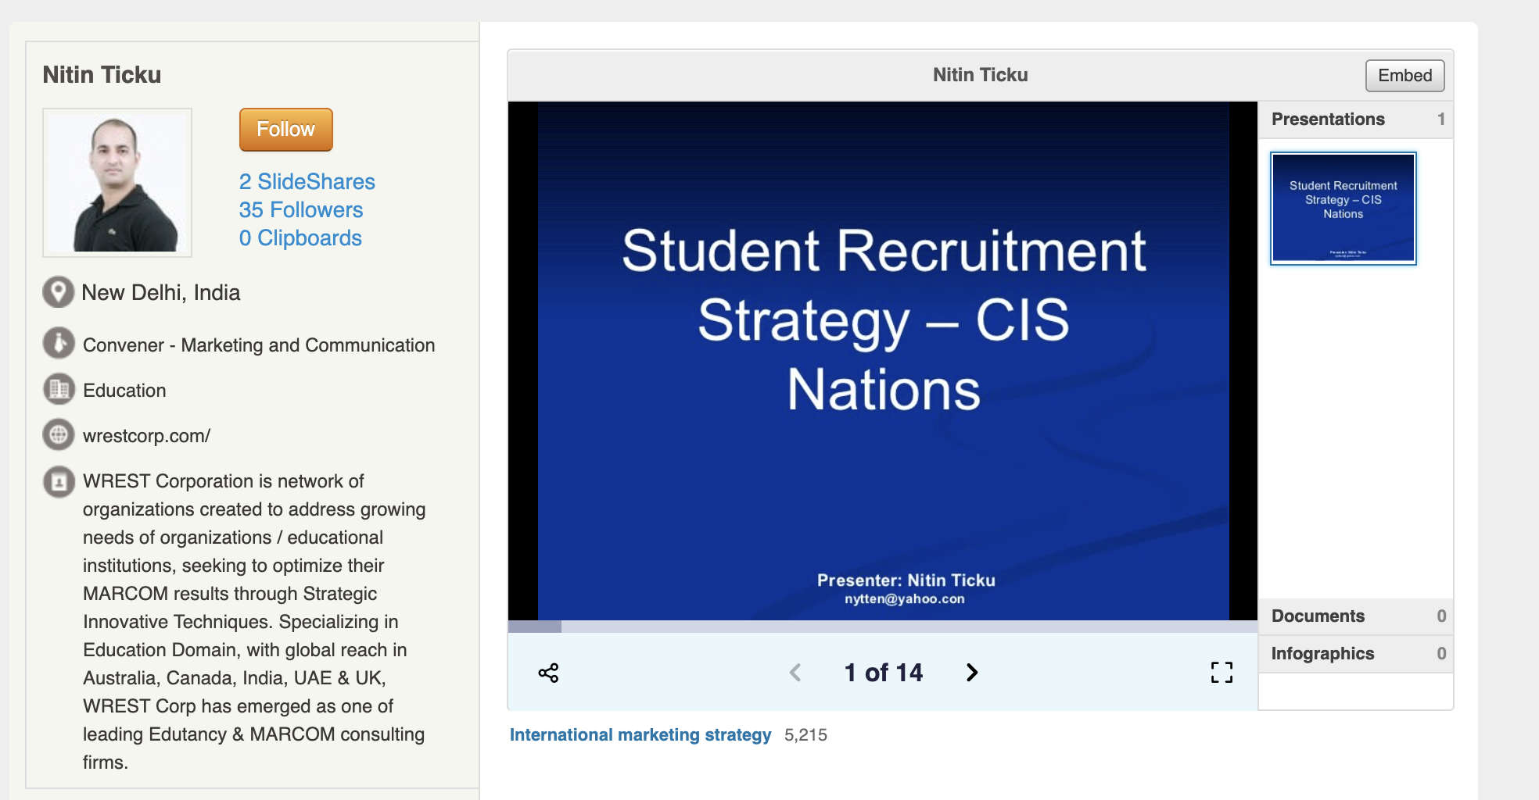Click the about profile icon

(x=59, y=482)
